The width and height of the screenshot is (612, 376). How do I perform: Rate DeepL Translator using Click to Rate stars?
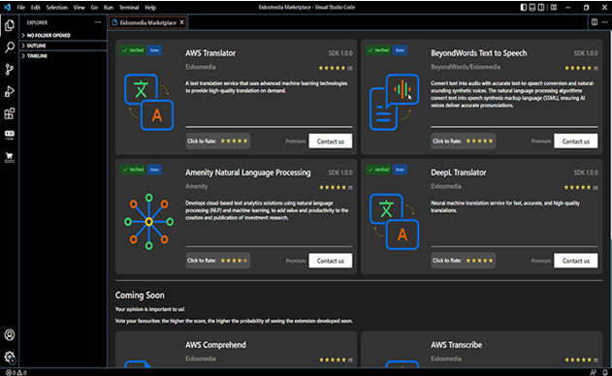point(479,260)
